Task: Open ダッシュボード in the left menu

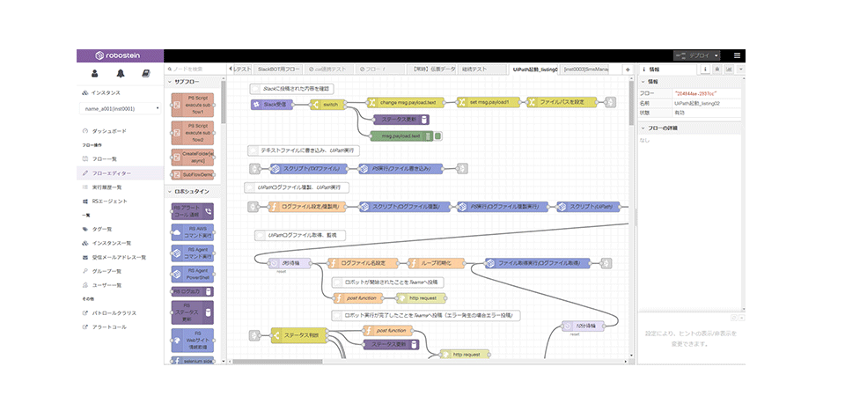Action: click(x=109, y=131)
